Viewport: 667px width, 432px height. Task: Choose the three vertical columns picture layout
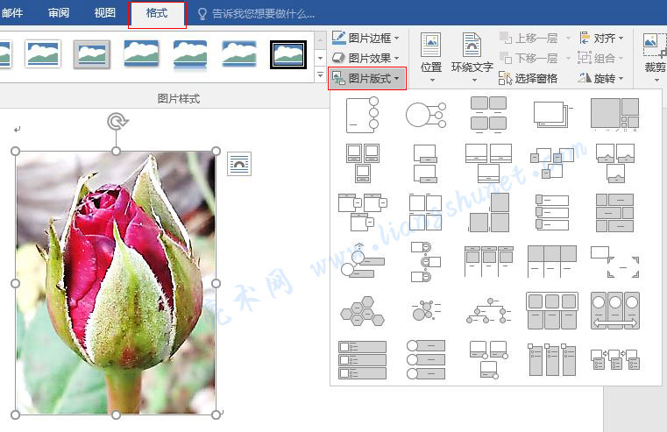(551, 360)
